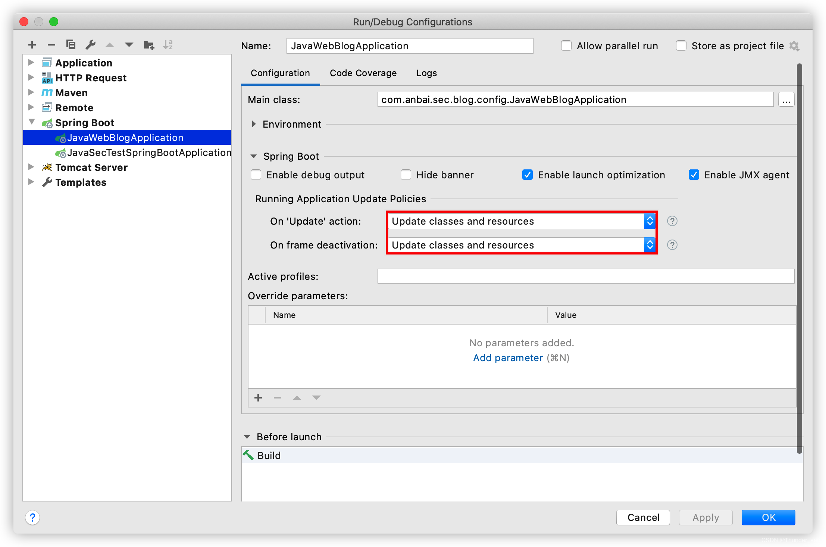This screenshot has width=826, height=547.
Task: Open the On 'Update' action dropdown
Action: point(521,221)
